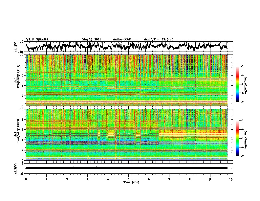The width and height of the screenshot is (260, 201).
Task: Click the ch.2 spectrogram plot area
Action: (127, 135)
